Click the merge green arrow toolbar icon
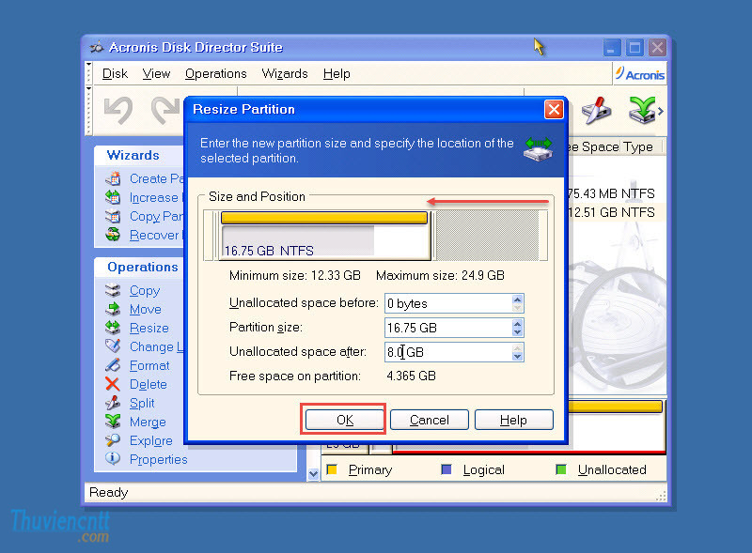The height and width of the screenshot is (553, 752). click(641, 110)
